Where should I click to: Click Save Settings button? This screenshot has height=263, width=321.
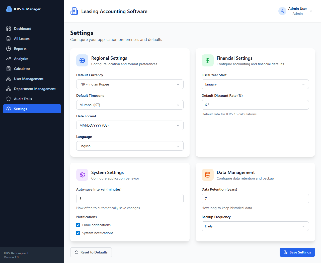click(x=297, y=252)
